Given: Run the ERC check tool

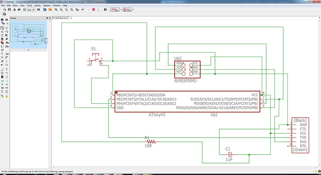Looking at the screenshot, I should [2, 96].
